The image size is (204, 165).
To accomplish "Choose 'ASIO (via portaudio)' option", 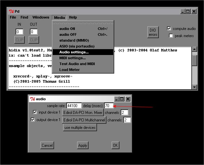I will (x=76, y=46).
